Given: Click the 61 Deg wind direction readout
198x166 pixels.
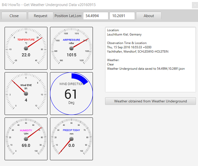Looking at the screenshot, I should click(x=71, y=97).
